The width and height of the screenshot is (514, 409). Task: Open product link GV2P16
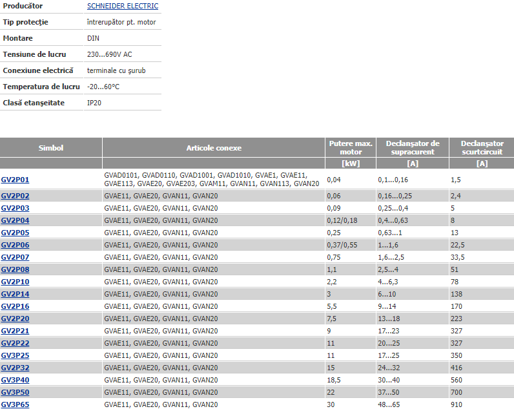pos(15,306)
